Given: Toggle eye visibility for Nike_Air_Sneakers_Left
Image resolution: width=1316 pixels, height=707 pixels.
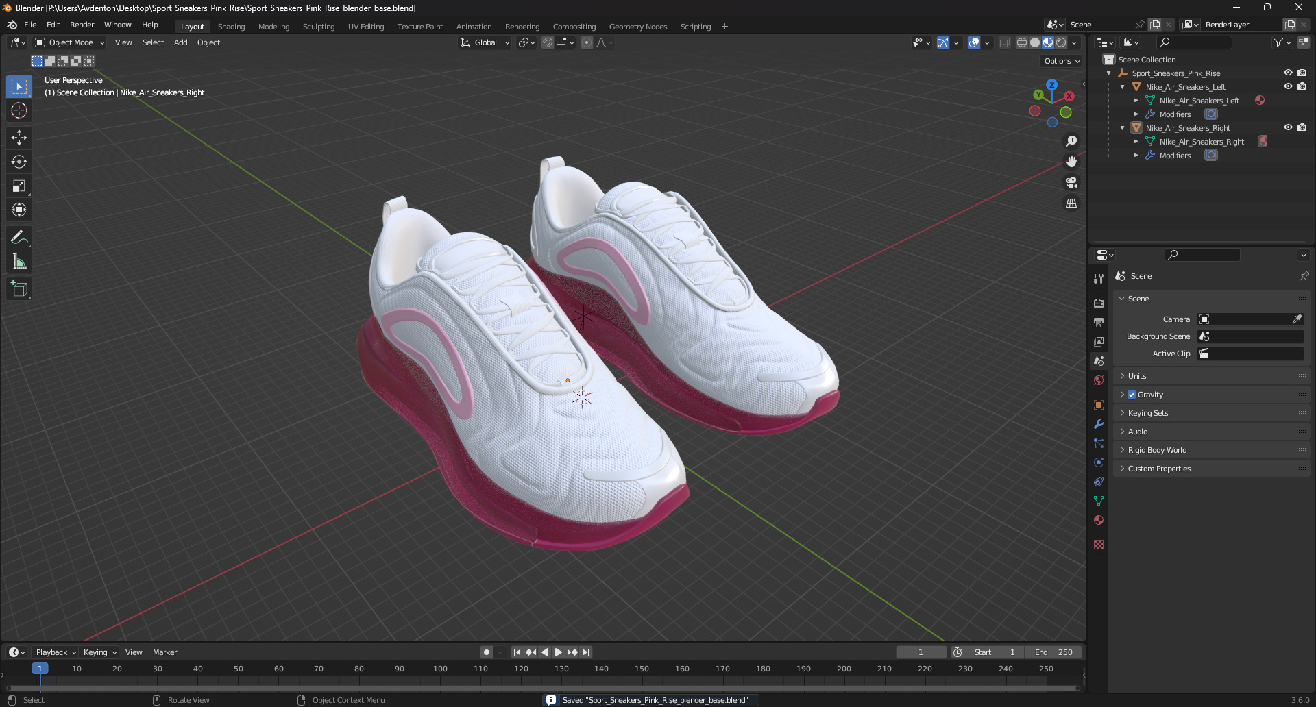Looking at the screenshot, I should (1288, 86).
